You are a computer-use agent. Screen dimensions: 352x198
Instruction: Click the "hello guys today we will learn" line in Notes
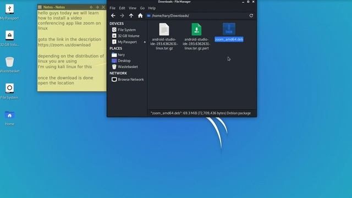[68, 13]
